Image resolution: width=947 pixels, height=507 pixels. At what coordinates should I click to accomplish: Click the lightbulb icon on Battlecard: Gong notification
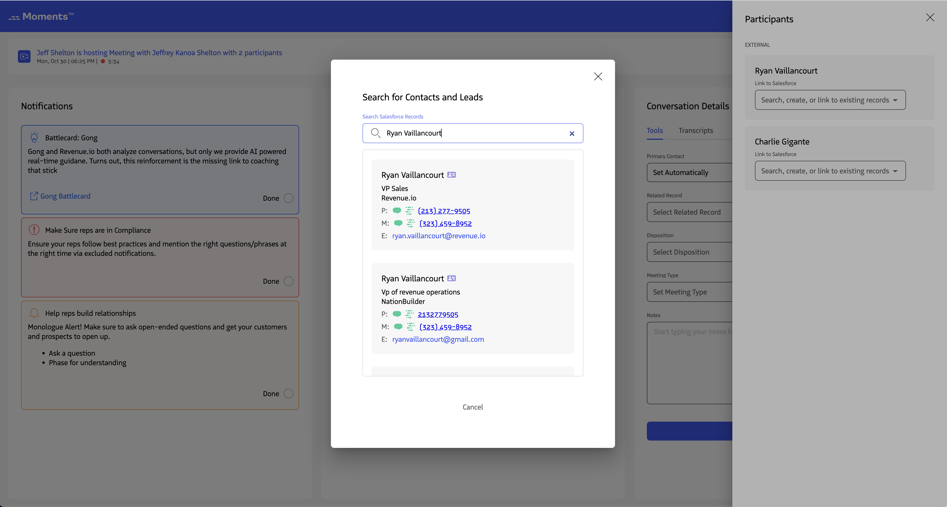(x=34, y=137)
